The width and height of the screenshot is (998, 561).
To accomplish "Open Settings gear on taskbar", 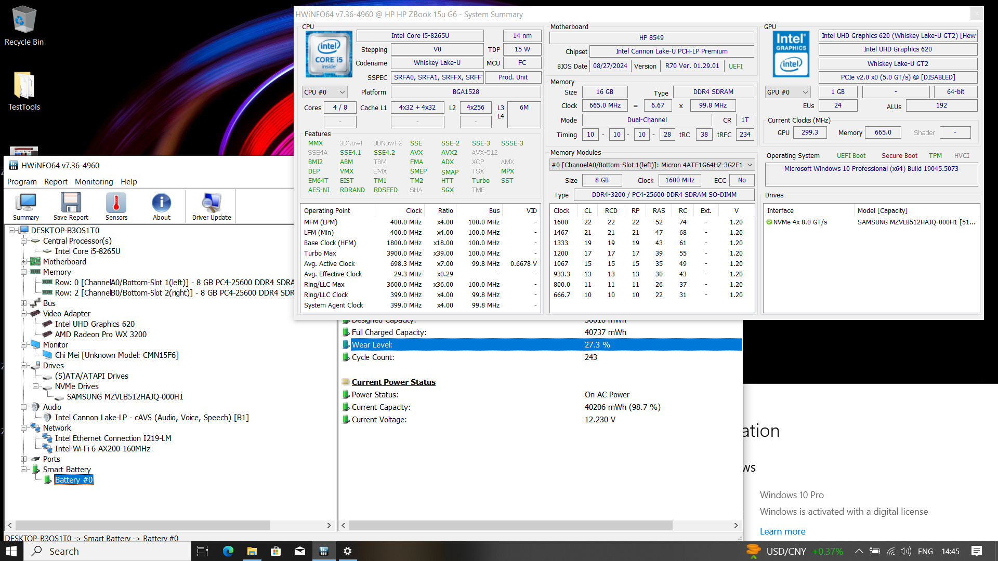I will click(348, 551).
